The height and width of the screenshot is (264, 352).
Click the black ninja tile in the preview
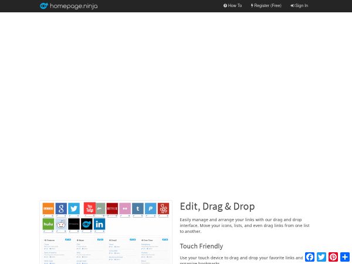pyautogui.click(x=87, y=224)
